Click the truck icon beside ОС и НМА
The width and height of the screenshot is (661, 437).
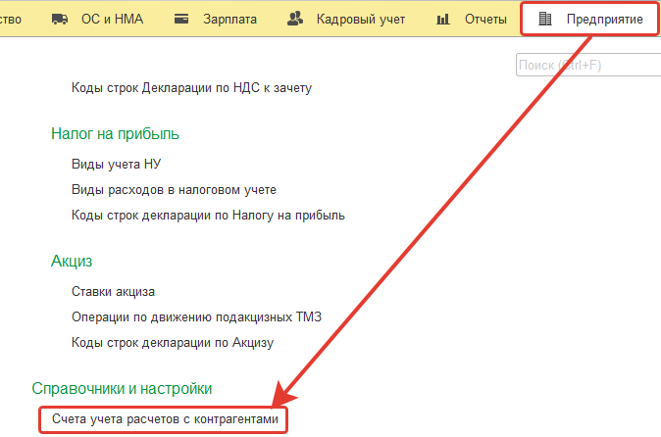click(60, 19)
